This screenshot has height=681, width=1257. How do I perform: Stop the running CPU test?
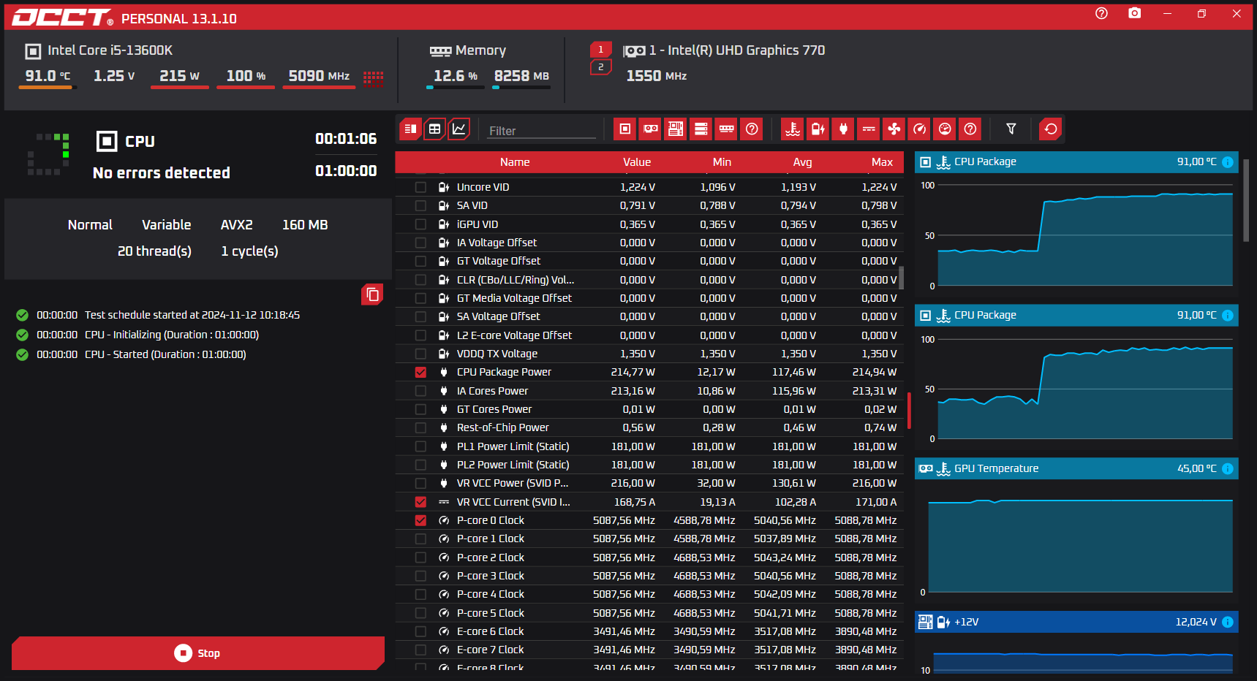coord(198,653)
